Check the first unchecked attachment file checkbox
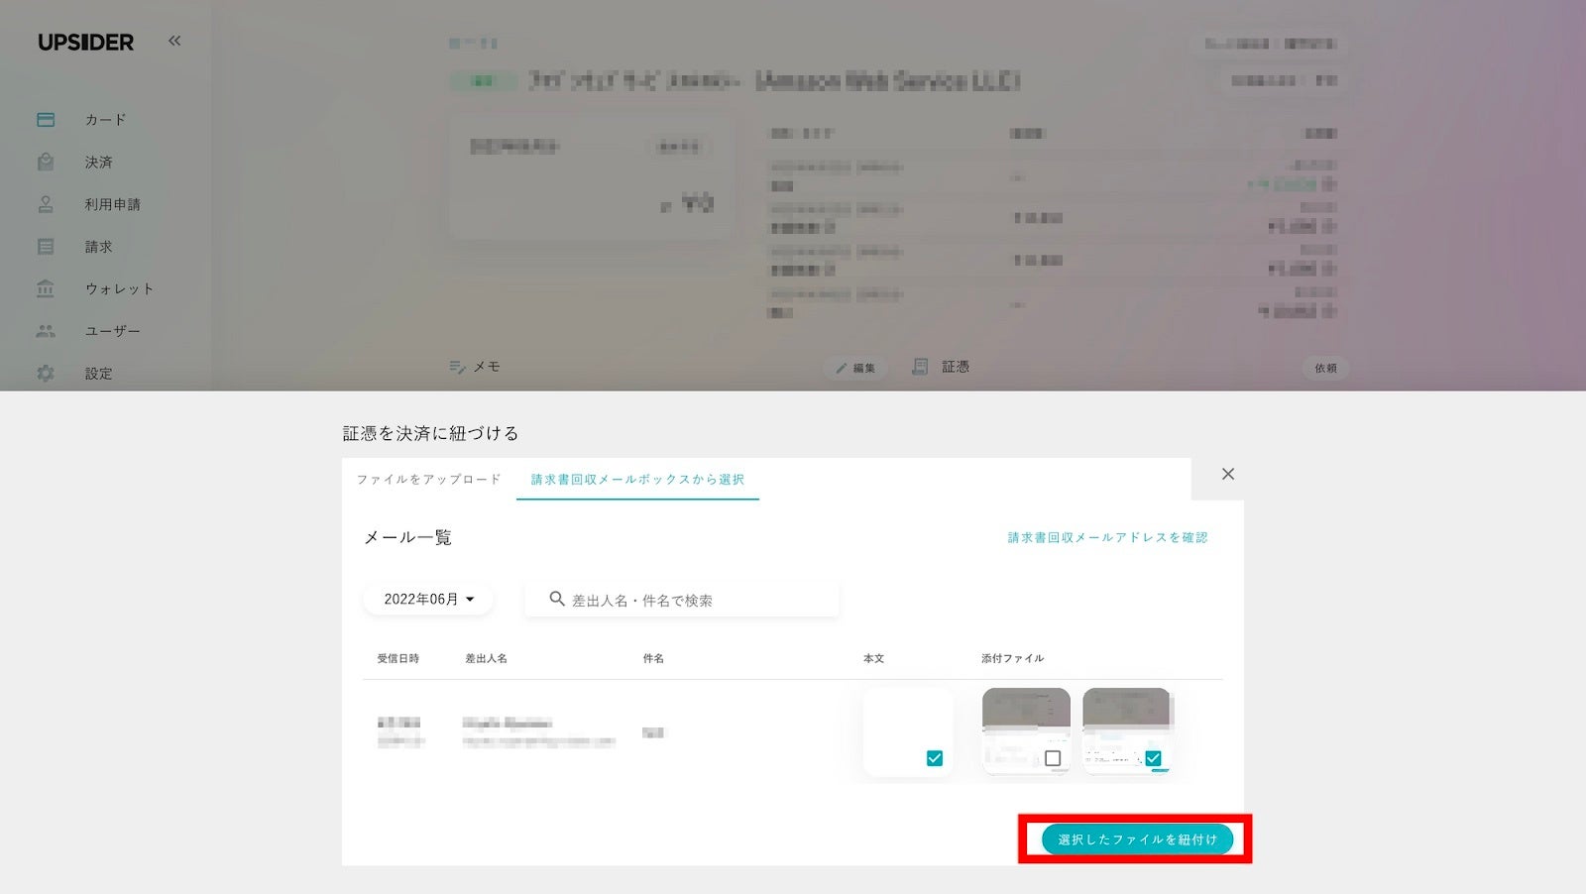1586x894 pixels. pyautogui.click(x=1051, y=756)
